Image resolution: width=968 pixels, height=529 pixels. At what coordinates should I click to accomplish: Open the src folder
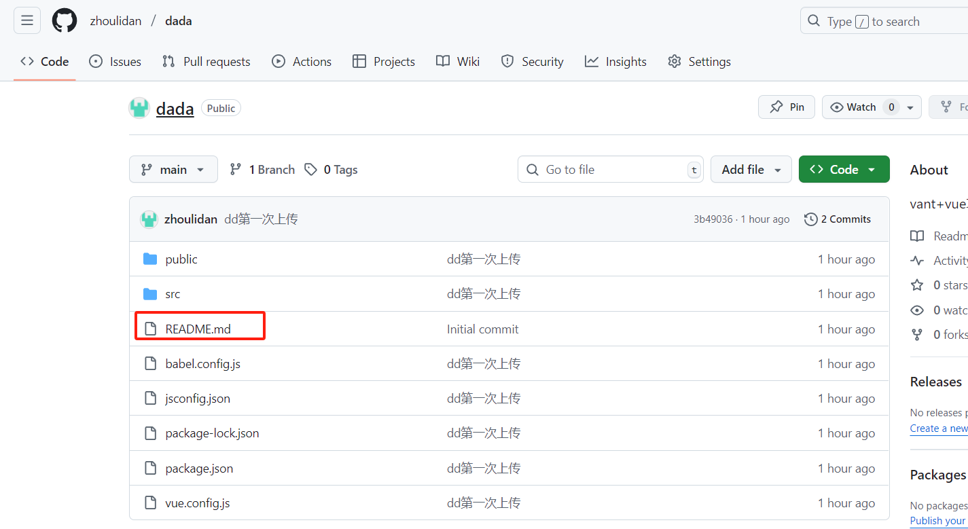173,294
